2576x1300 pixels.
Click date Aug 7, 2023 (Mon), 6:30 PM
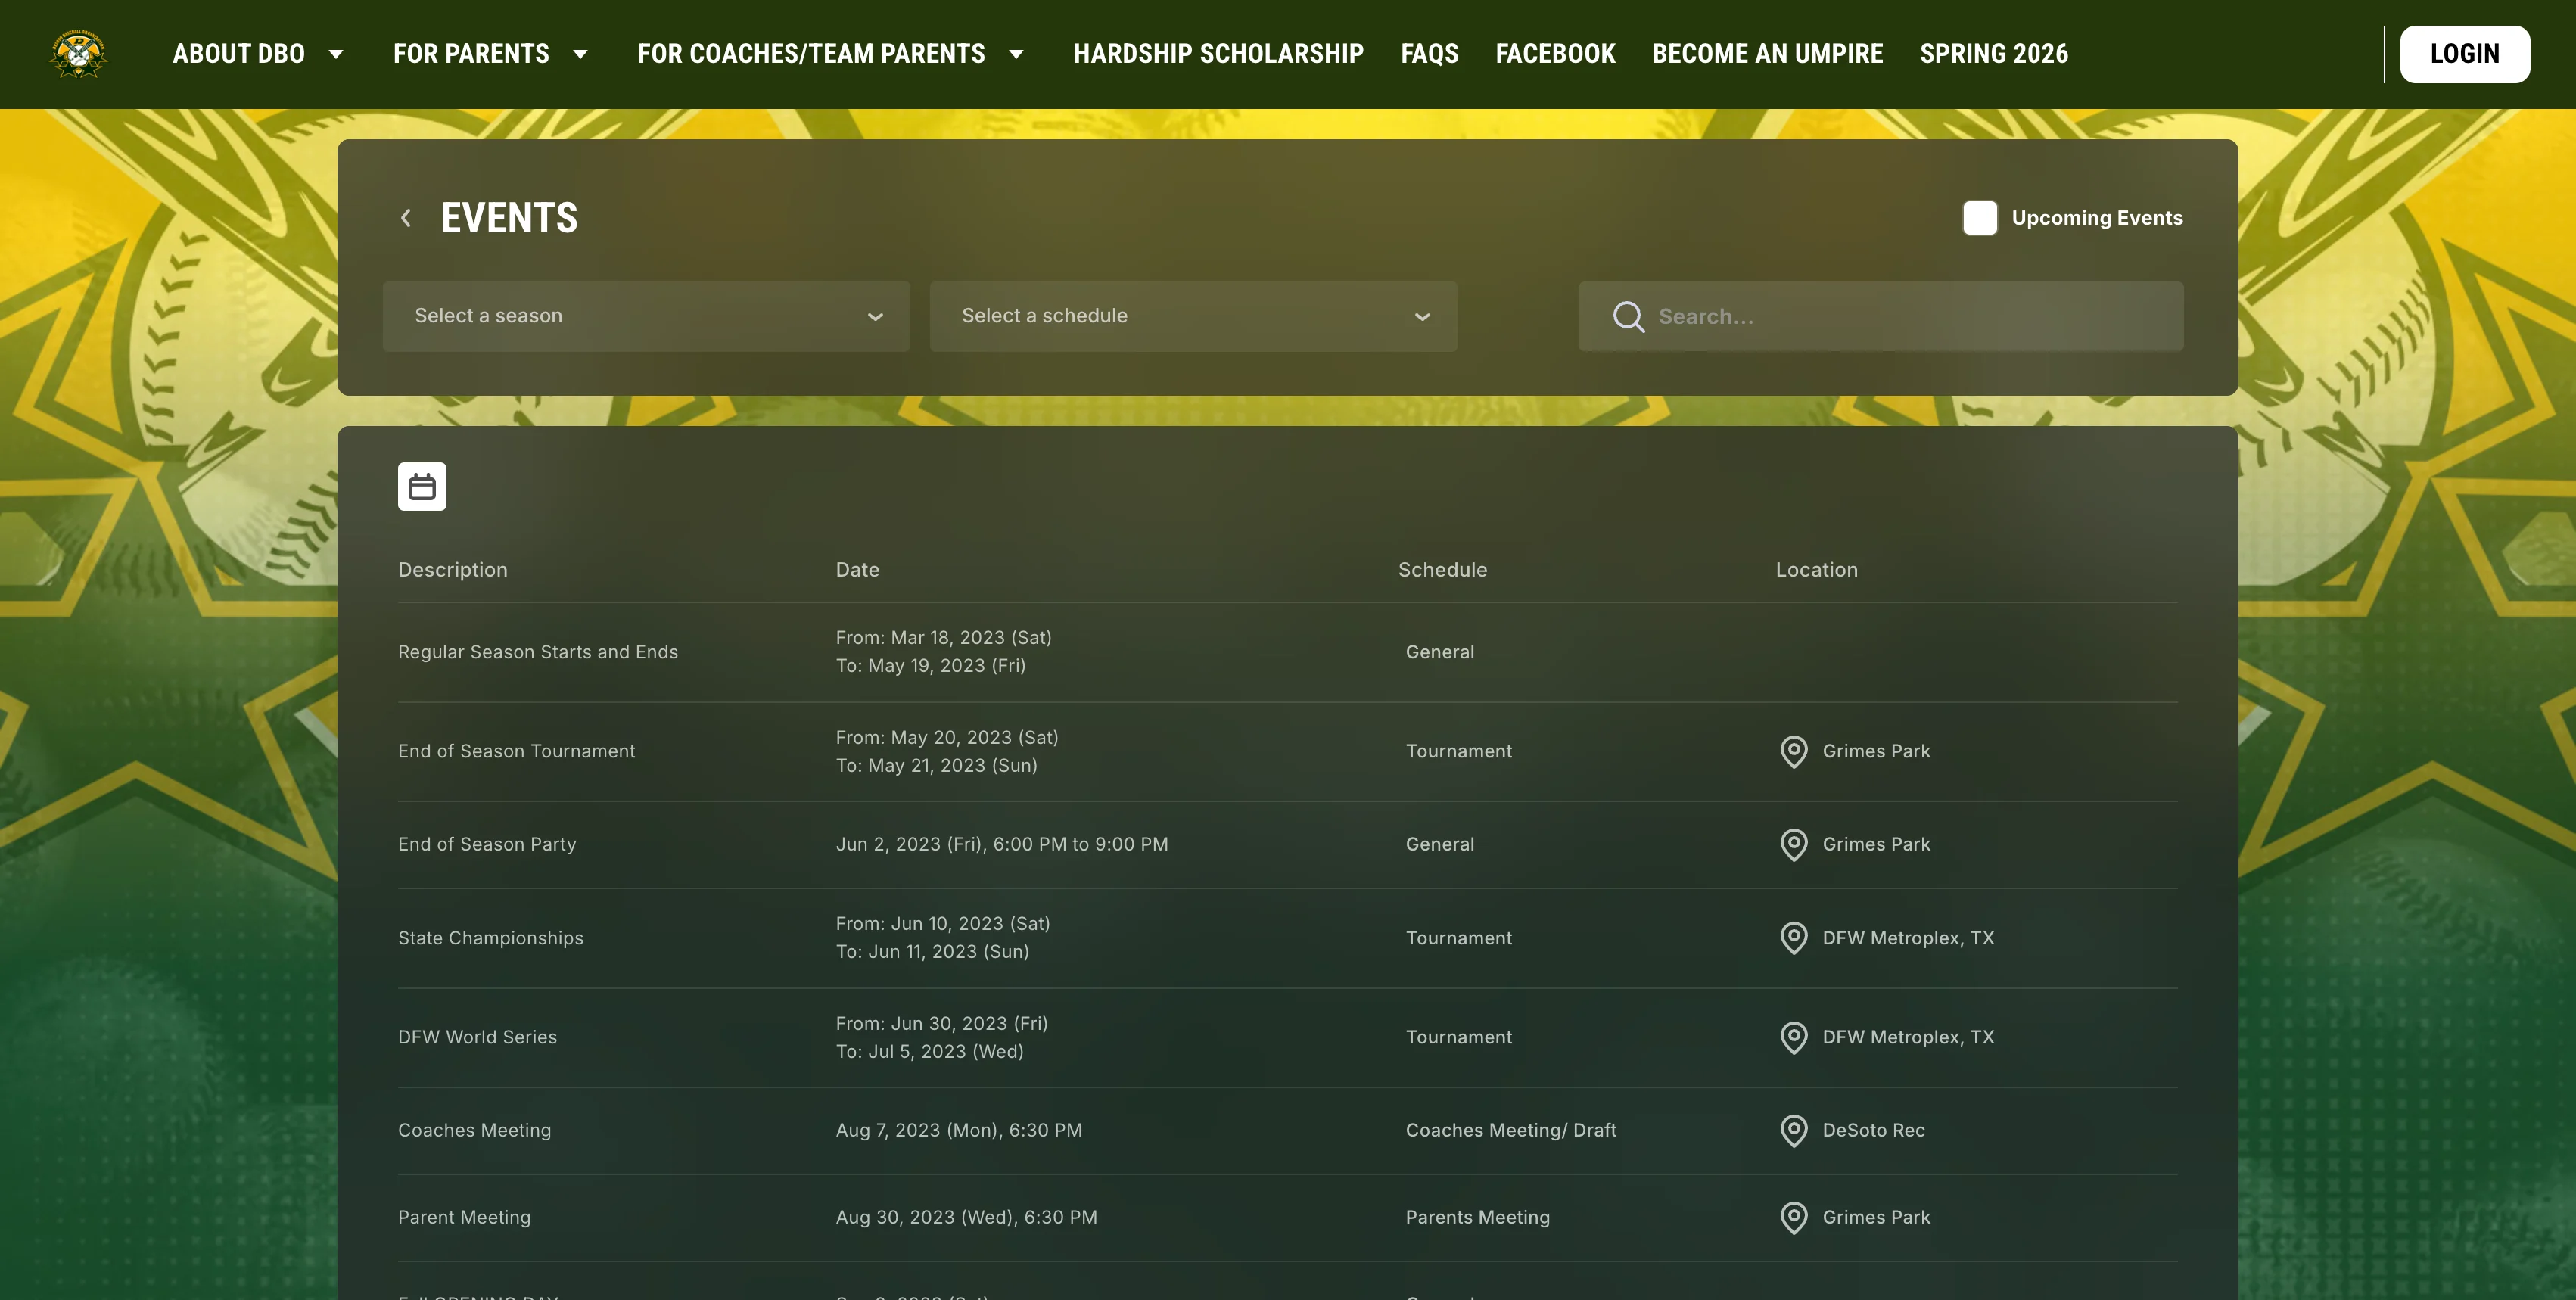coord(958,1130)
